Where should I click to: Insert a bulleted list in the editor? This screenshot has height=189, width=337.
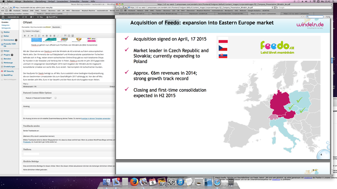tap(36, 36)
